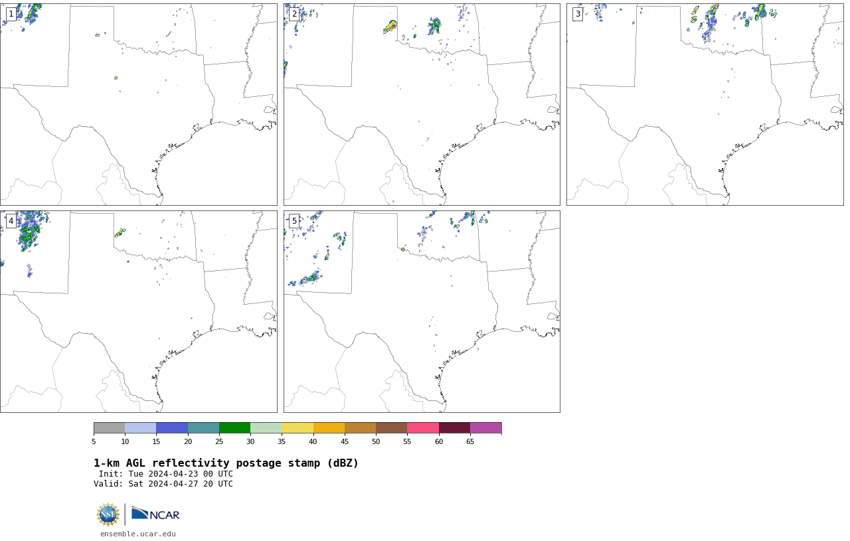Select the blue 15-20 dBZ swatch
Viewport: 850px width, 541px height.
tap(172, 427)
